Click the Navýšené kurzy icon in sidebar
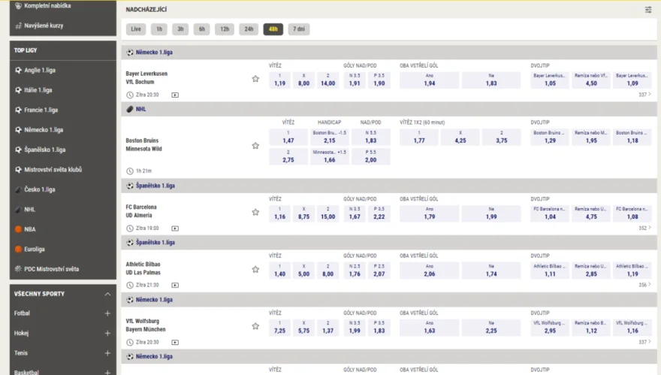Screen dimensions: 661x375 click(x=18, y=26)
